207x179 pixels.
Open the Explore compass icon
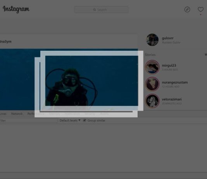[x=187, y=10]
